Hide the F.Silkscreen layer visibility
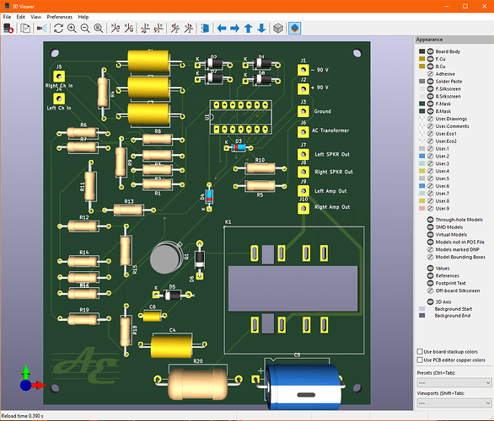This screenshot has height=421, width=494. tap(431, 89)
